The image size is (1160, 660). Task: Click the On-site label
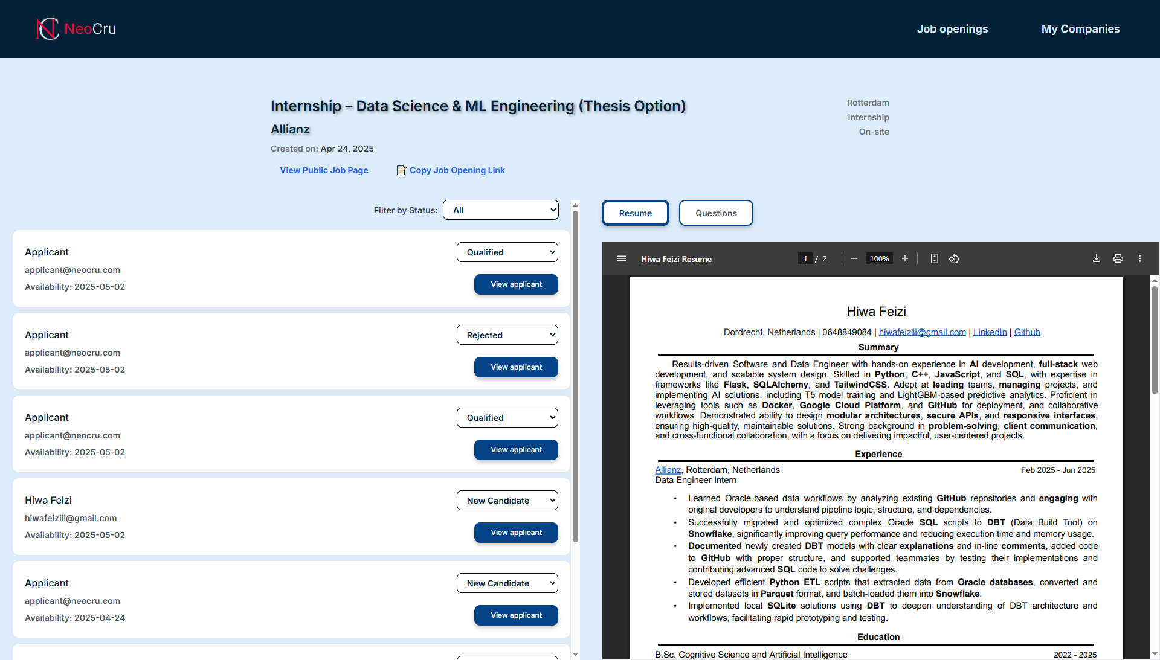coord(874,132)
